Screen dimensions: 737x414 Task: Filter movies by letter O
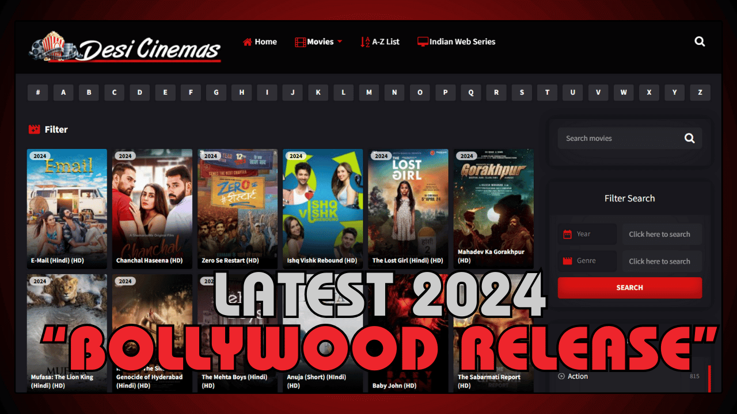(420, 93)
